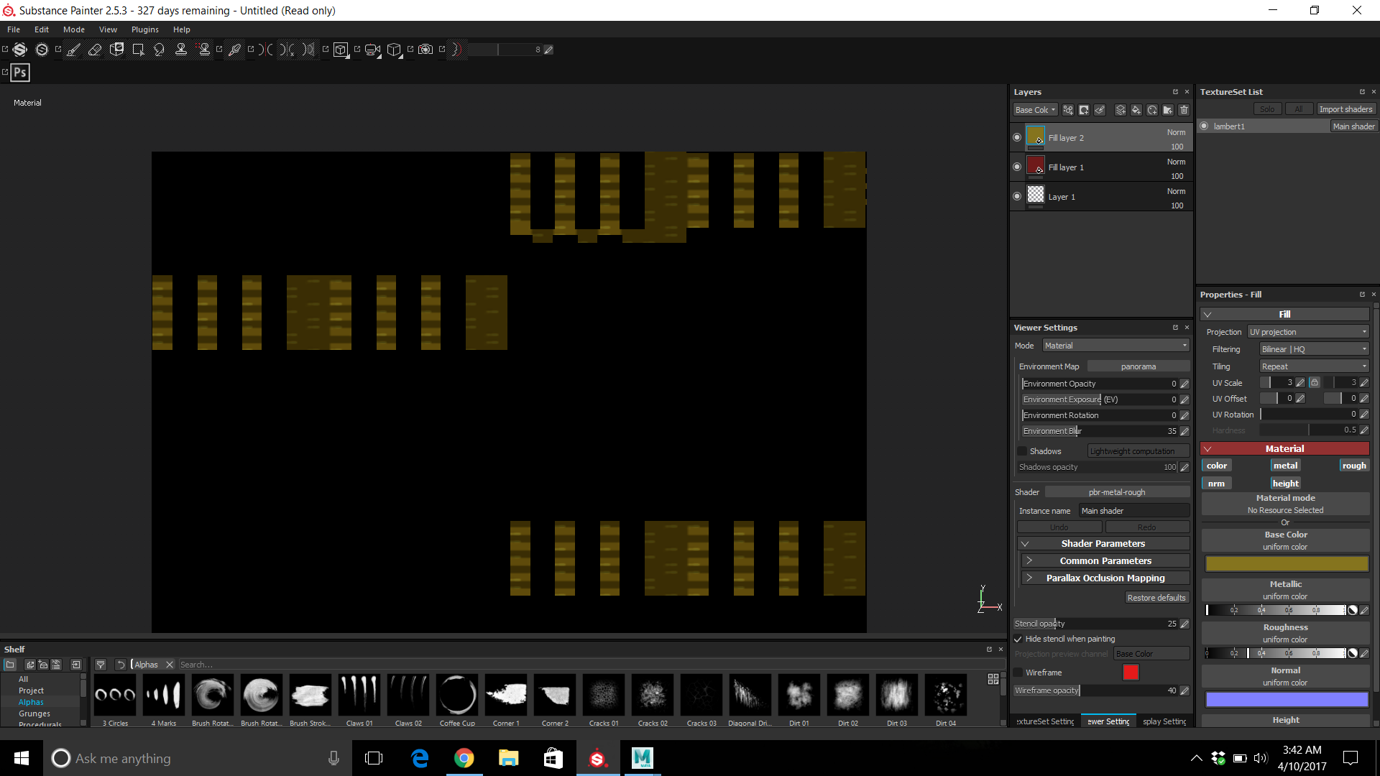Open the camera view options
This screenshot has width=1380, height=776.
[x=372, y=50]
